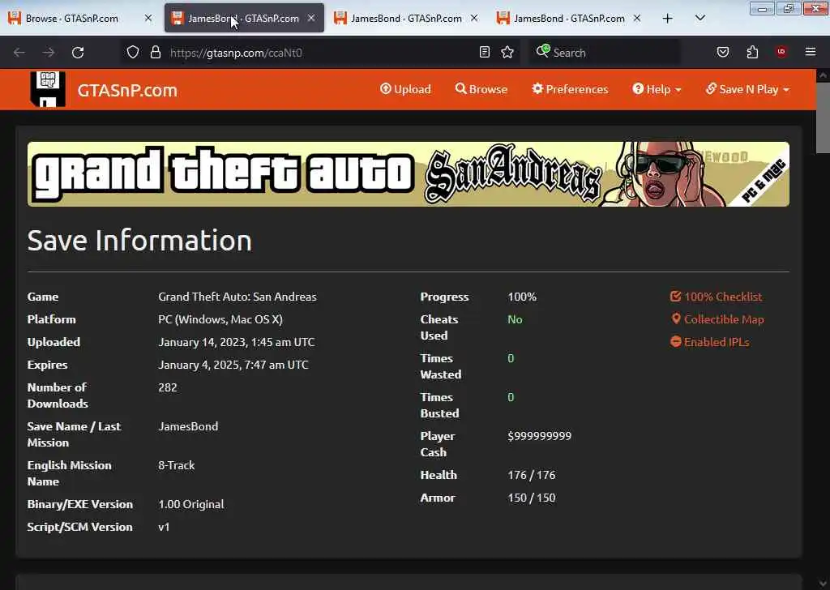830x590 pixels.
Task: Click the page vertical scrollbar thumb
Action: [x=823, y=118]
